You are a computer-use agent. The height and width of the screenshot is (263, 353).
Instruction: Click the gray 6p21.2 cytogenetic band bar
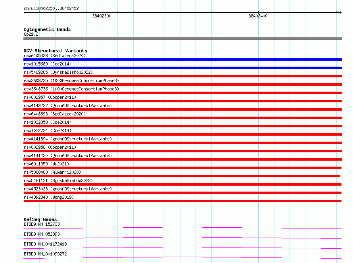[x=182, y=38]
